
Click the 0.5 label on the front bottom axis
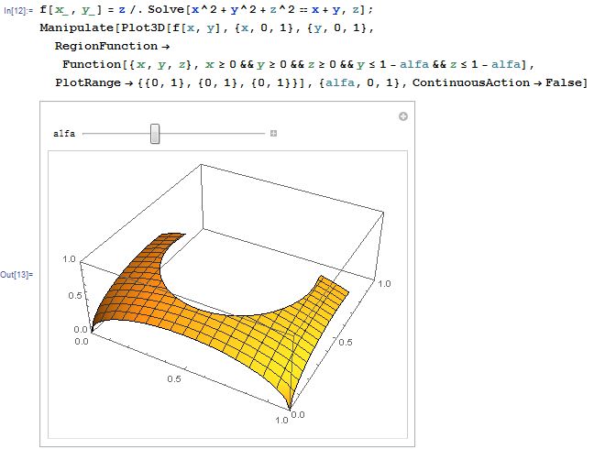[174, 378]
